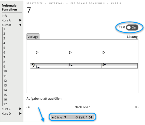The width and height of the screenshot is (145, 125).
Task: Collapse the Kurs B section
Action: click(20, 25)
